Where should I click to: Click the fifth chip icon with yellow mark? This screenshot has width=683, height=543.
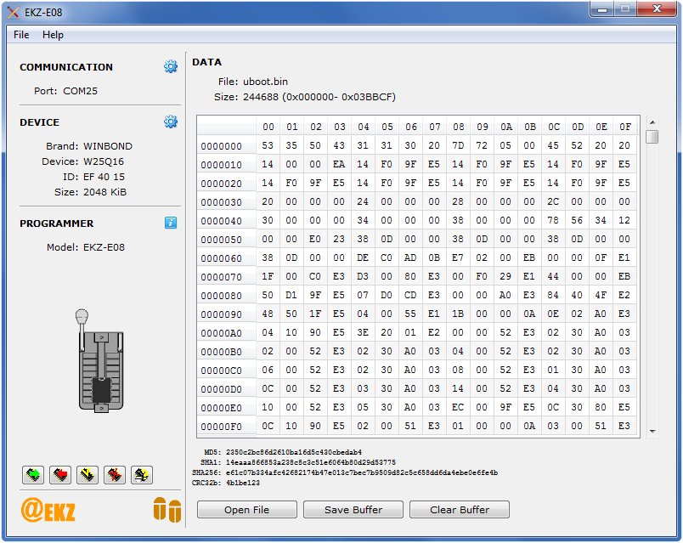pyautogui.click(x=142, y=474)
